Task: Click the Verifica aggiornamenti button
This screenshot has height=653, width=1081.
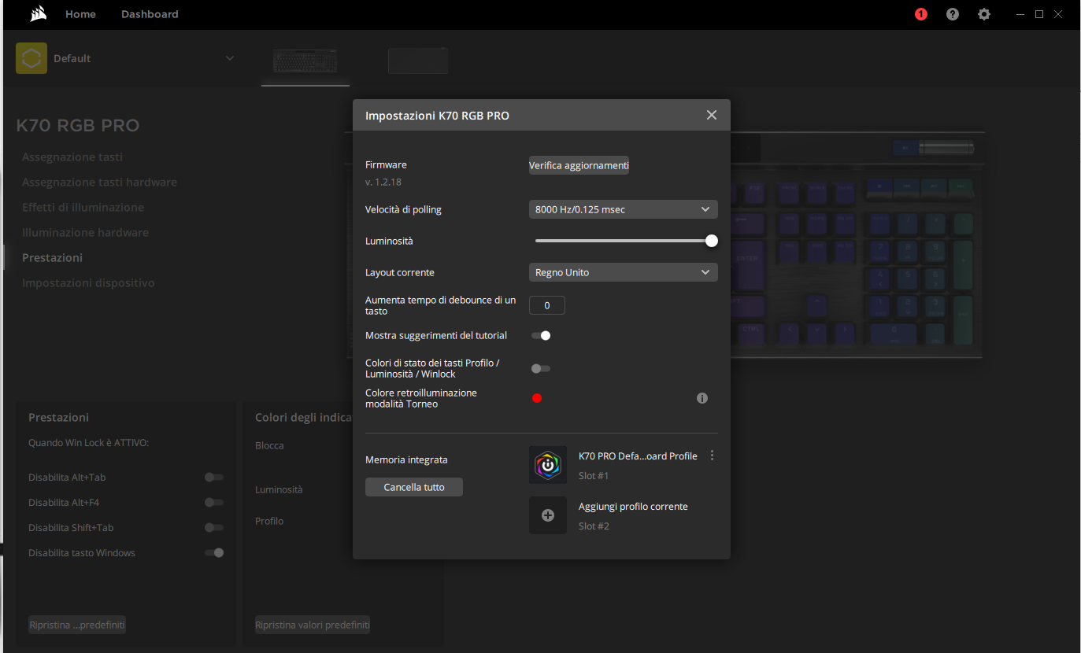Action: 579,165
